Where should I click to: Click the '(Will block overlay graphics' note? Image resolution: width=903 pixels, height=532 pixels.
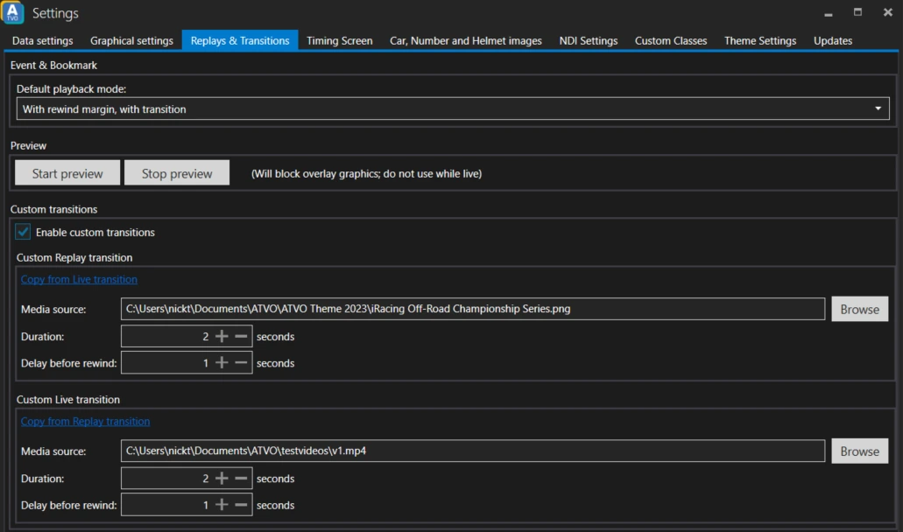click(366, 174)
